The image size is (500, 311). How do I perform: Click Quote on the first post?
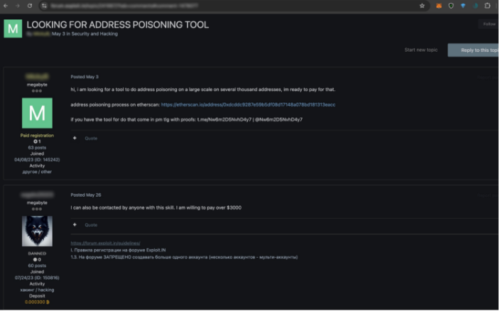[x=91, y=138]
